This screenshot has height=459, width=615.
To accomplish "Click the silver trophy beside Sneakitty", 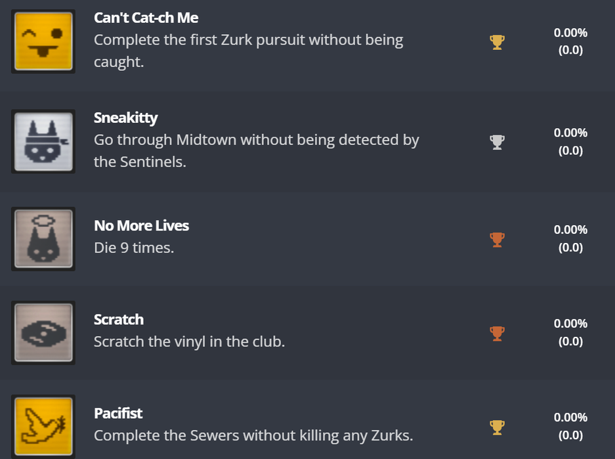I will tap(497, 142).
